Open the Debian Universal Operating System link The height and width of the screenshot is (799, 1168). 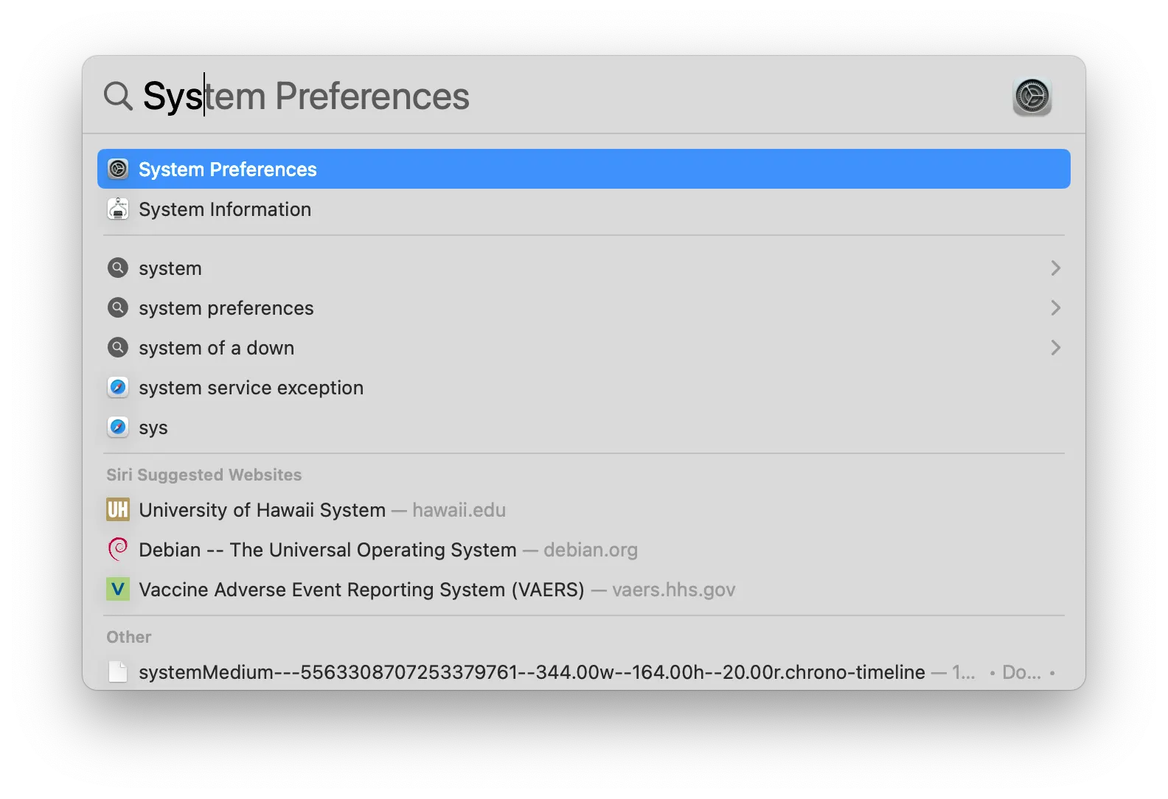coord(327,550)
